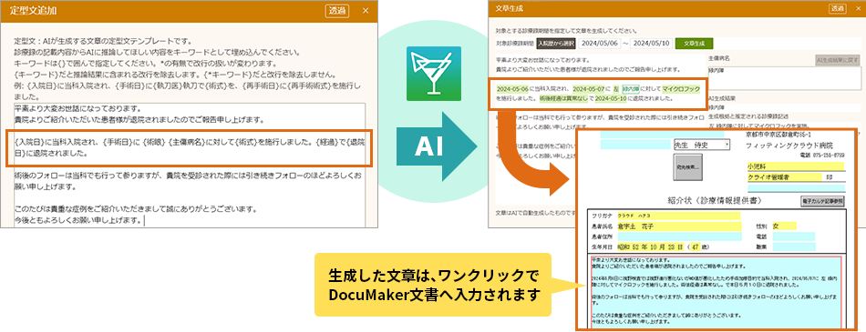The height and width of the screenshot is (332, 866).
Task: Click the 入院歴から選択 button
Action: [556, 43]
